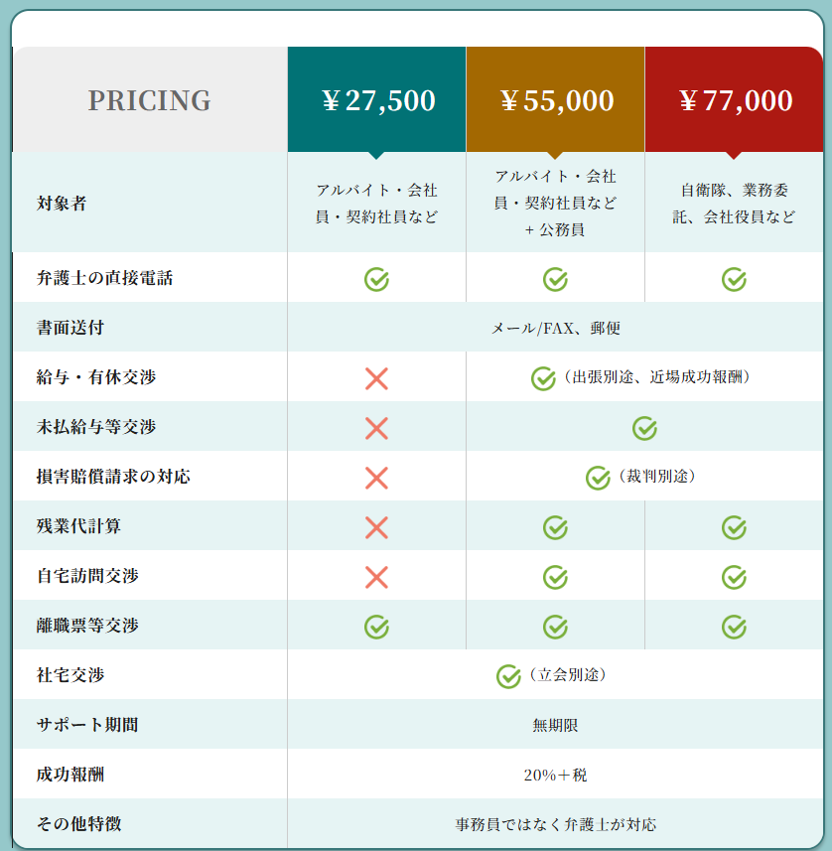The height and width of the screenshot is (851, 832).
Task: Select the ¥55,000 plan header
Action: 556,100
